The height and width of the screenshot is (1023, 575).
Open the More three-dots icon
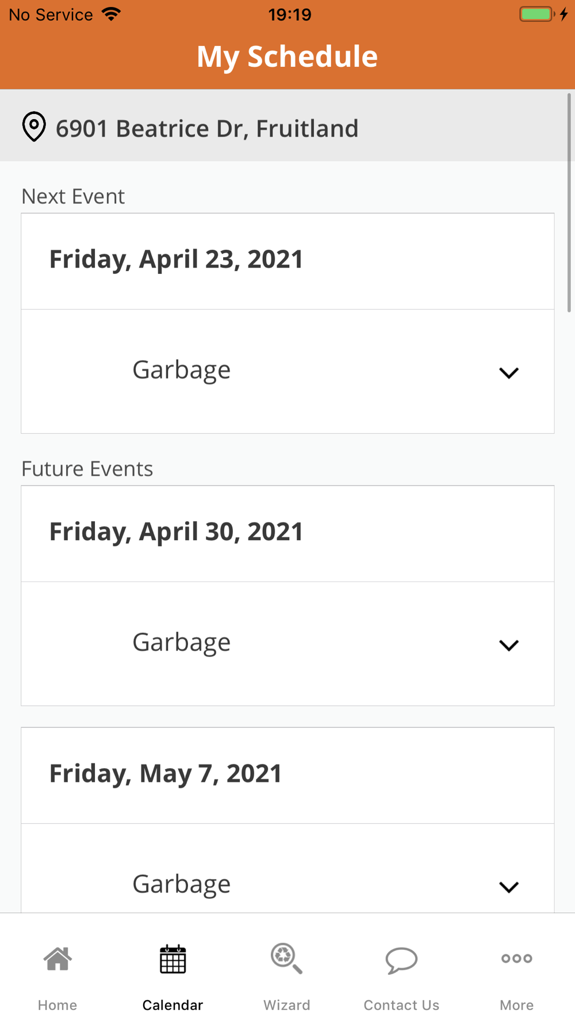click(x=516, y=959)
